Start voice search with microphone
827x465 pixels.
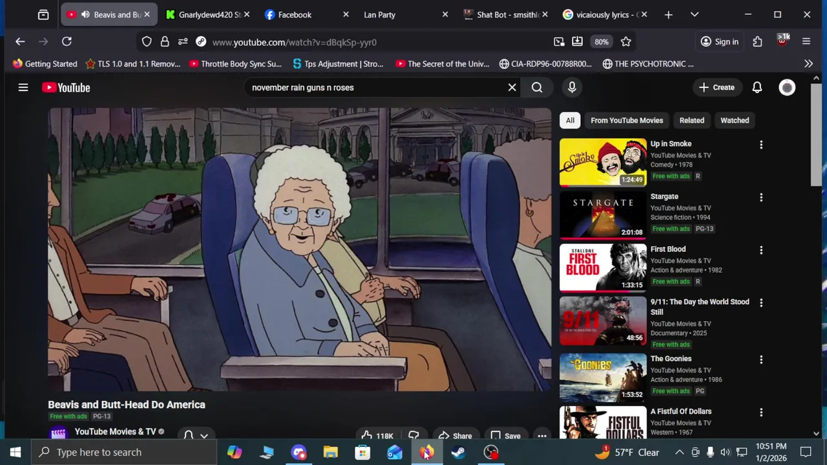pos(572,87)
